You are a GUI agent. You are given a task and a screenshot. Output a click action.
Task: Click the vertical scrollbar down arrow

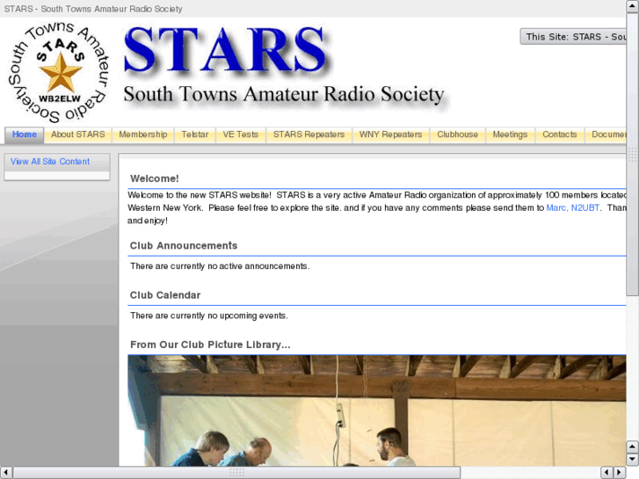tap(632, 460)
